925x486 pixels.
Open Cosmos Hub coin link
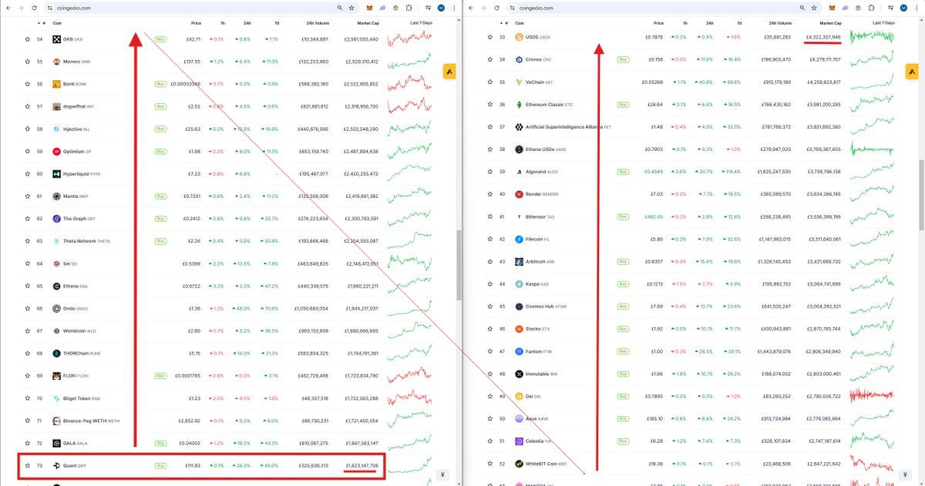pos(546,307)
